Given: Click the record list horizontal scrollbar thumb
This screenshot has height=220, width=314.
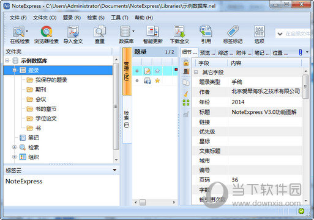Looking at the screenshot, I should pyautogui.click(x=143, y=202).
